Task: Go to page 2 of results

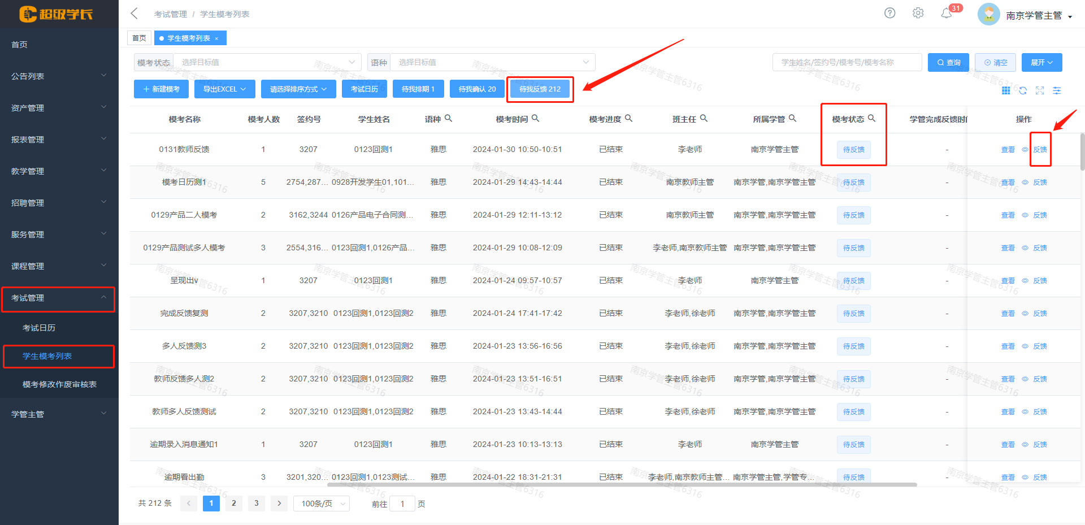Action: tap(234, 503)
